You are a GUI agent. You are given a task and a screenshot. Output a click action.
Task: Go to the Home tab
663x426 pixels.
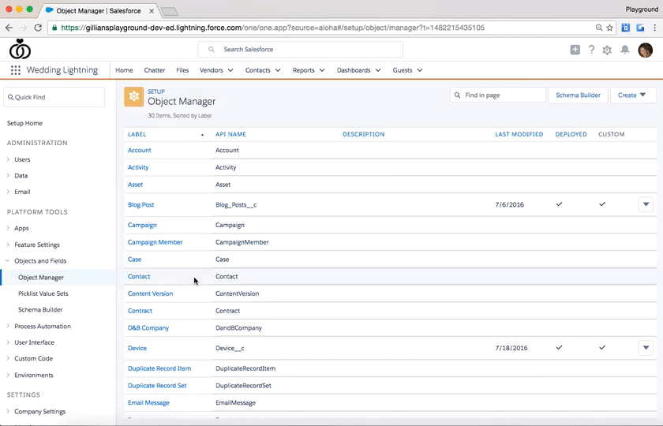tap(125, 70)
